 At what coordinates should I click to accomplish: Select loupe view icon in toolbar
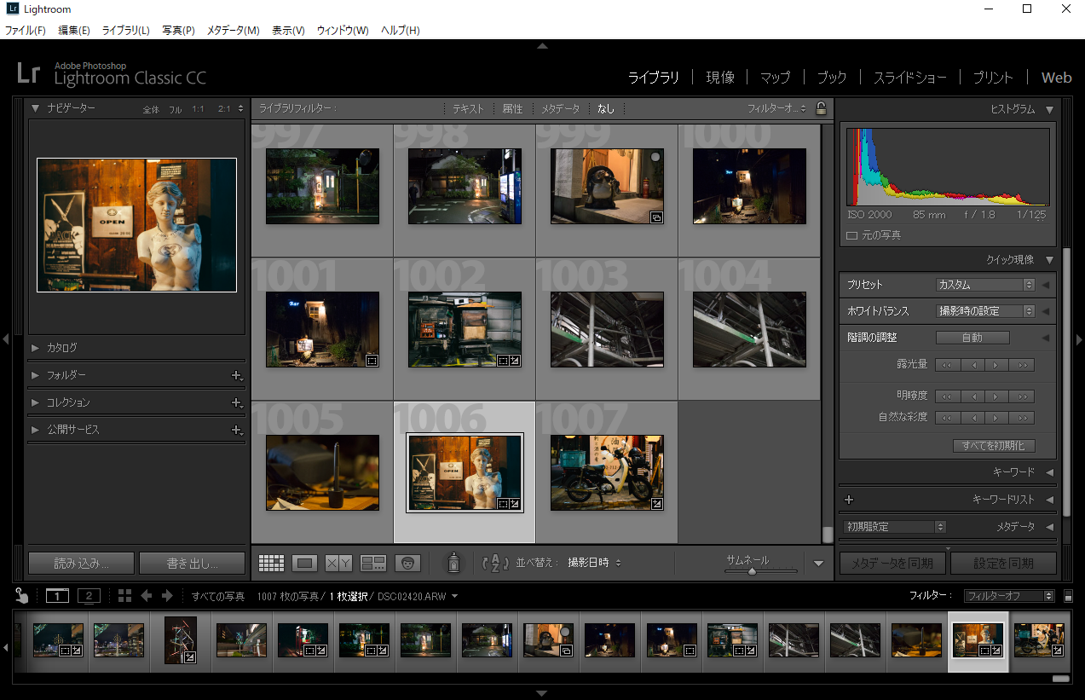(305, 563)
